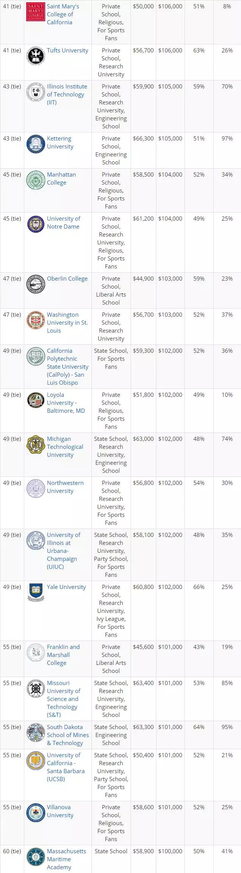Click the Washington University in St. Louis seal
The width and height of the screenshot is (241, 873).
pos(36,320)
